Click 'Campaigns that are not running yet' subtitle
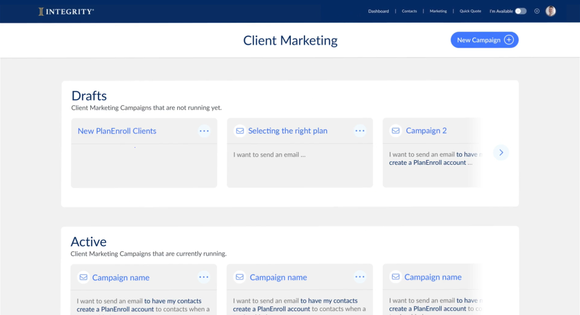Viewport: 580px width, 315px height. click(x=146, y=108)
